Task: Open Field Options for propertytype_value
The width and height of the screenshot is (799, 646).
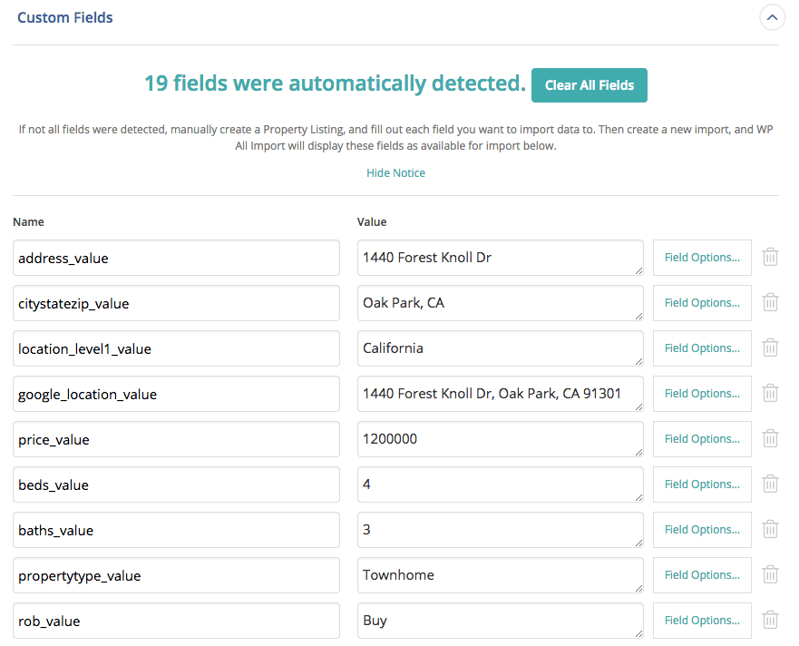Action: pyautogui.click(x=702, y=575)
